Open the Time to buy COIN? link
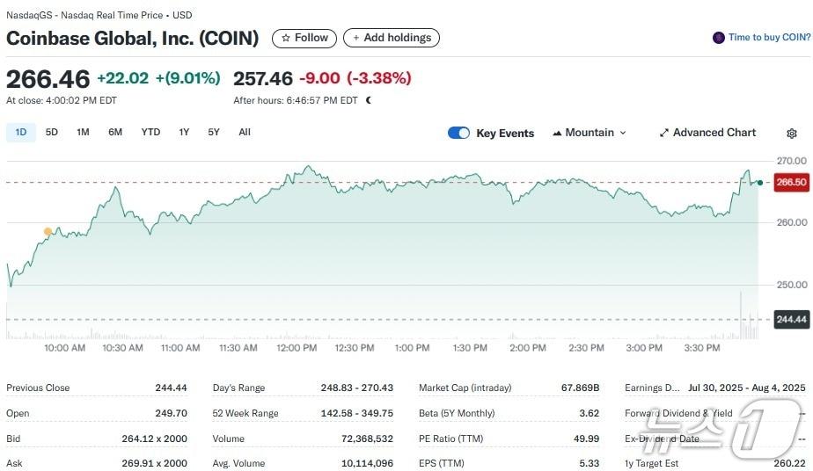 pyautogui.click(x=769, y=38)
